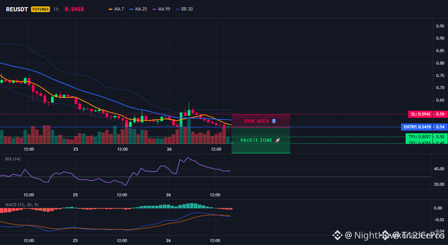This screenshot has height=245, width=448.
Task: Click the shield icon in RISK AREA
Action: pyautogui.click(x=274, y=121)
